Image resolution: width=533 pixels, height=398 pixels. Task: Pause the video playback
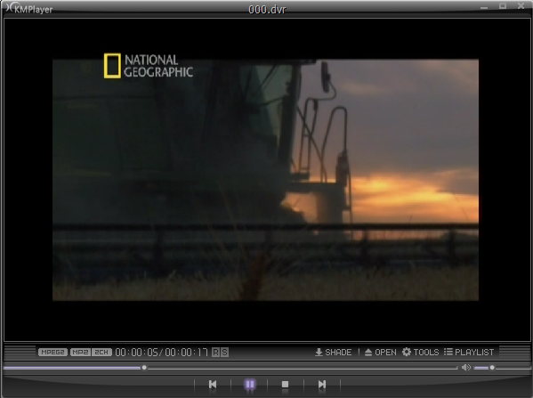click(250, 385)
